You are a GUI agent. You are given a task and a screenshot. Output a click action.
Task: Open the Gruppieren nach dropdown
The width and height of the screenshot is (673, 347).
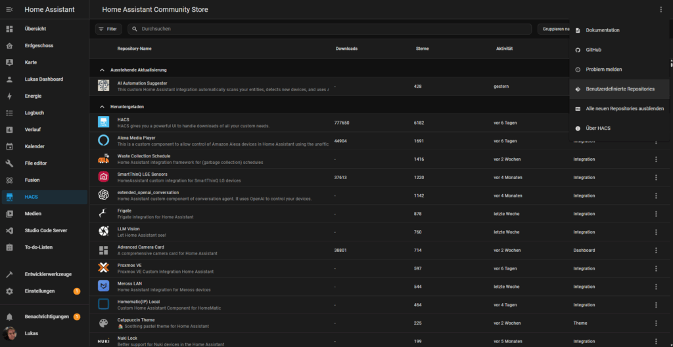(x=555, y=29)
